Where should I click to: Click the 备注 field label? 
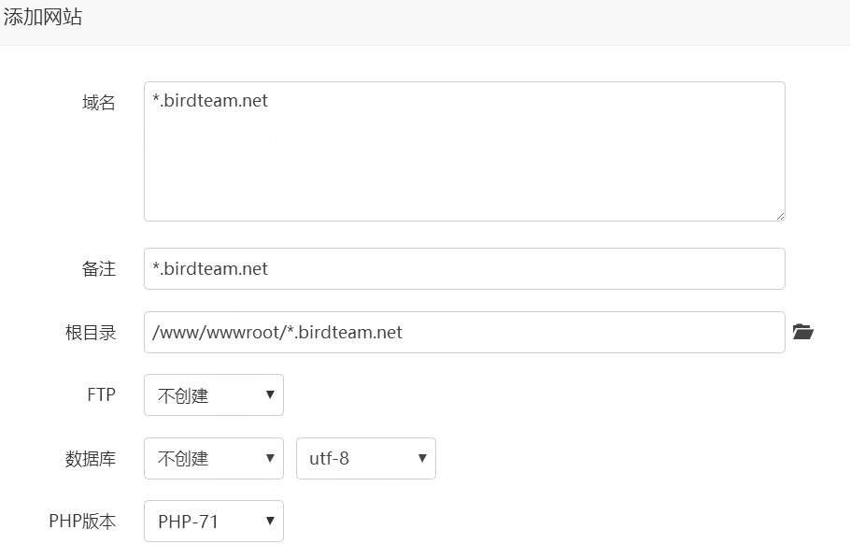click(99, 268)
